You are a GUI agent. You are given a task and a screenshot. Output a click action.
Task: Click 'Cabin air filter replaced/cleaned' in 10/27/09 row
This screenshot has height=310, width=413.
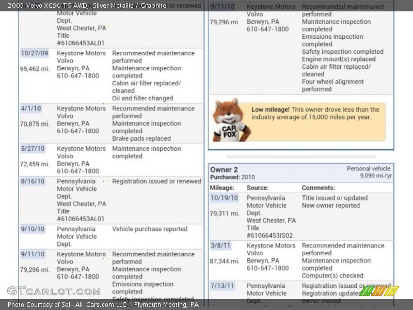(x=147, y=87)
